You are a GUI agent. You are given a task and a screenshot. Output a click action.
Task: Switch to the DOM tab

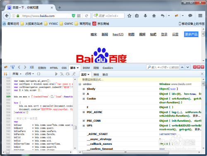(x=86, y=68)
